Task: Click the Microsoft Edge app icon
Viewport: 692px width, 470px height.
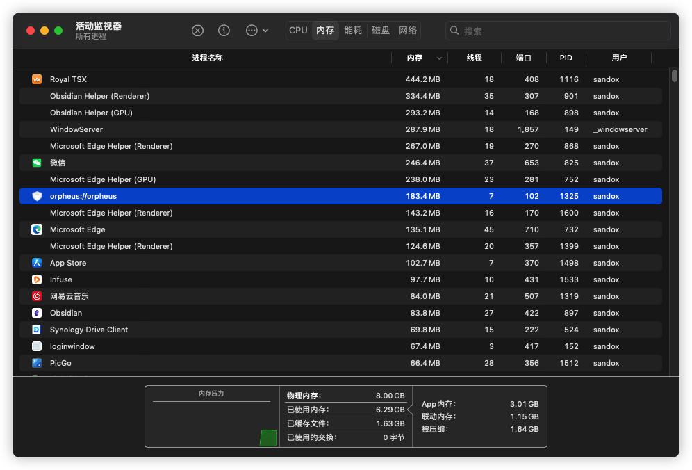Action: (x=37, y=229)
